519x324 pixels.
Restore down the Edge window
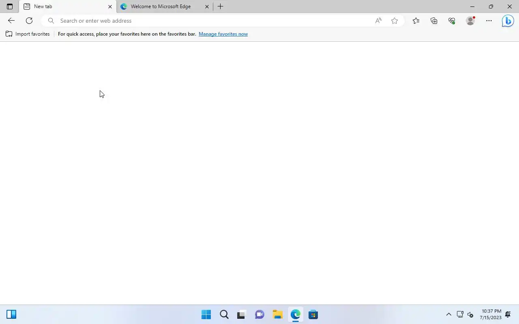click(x=491, y=6)
